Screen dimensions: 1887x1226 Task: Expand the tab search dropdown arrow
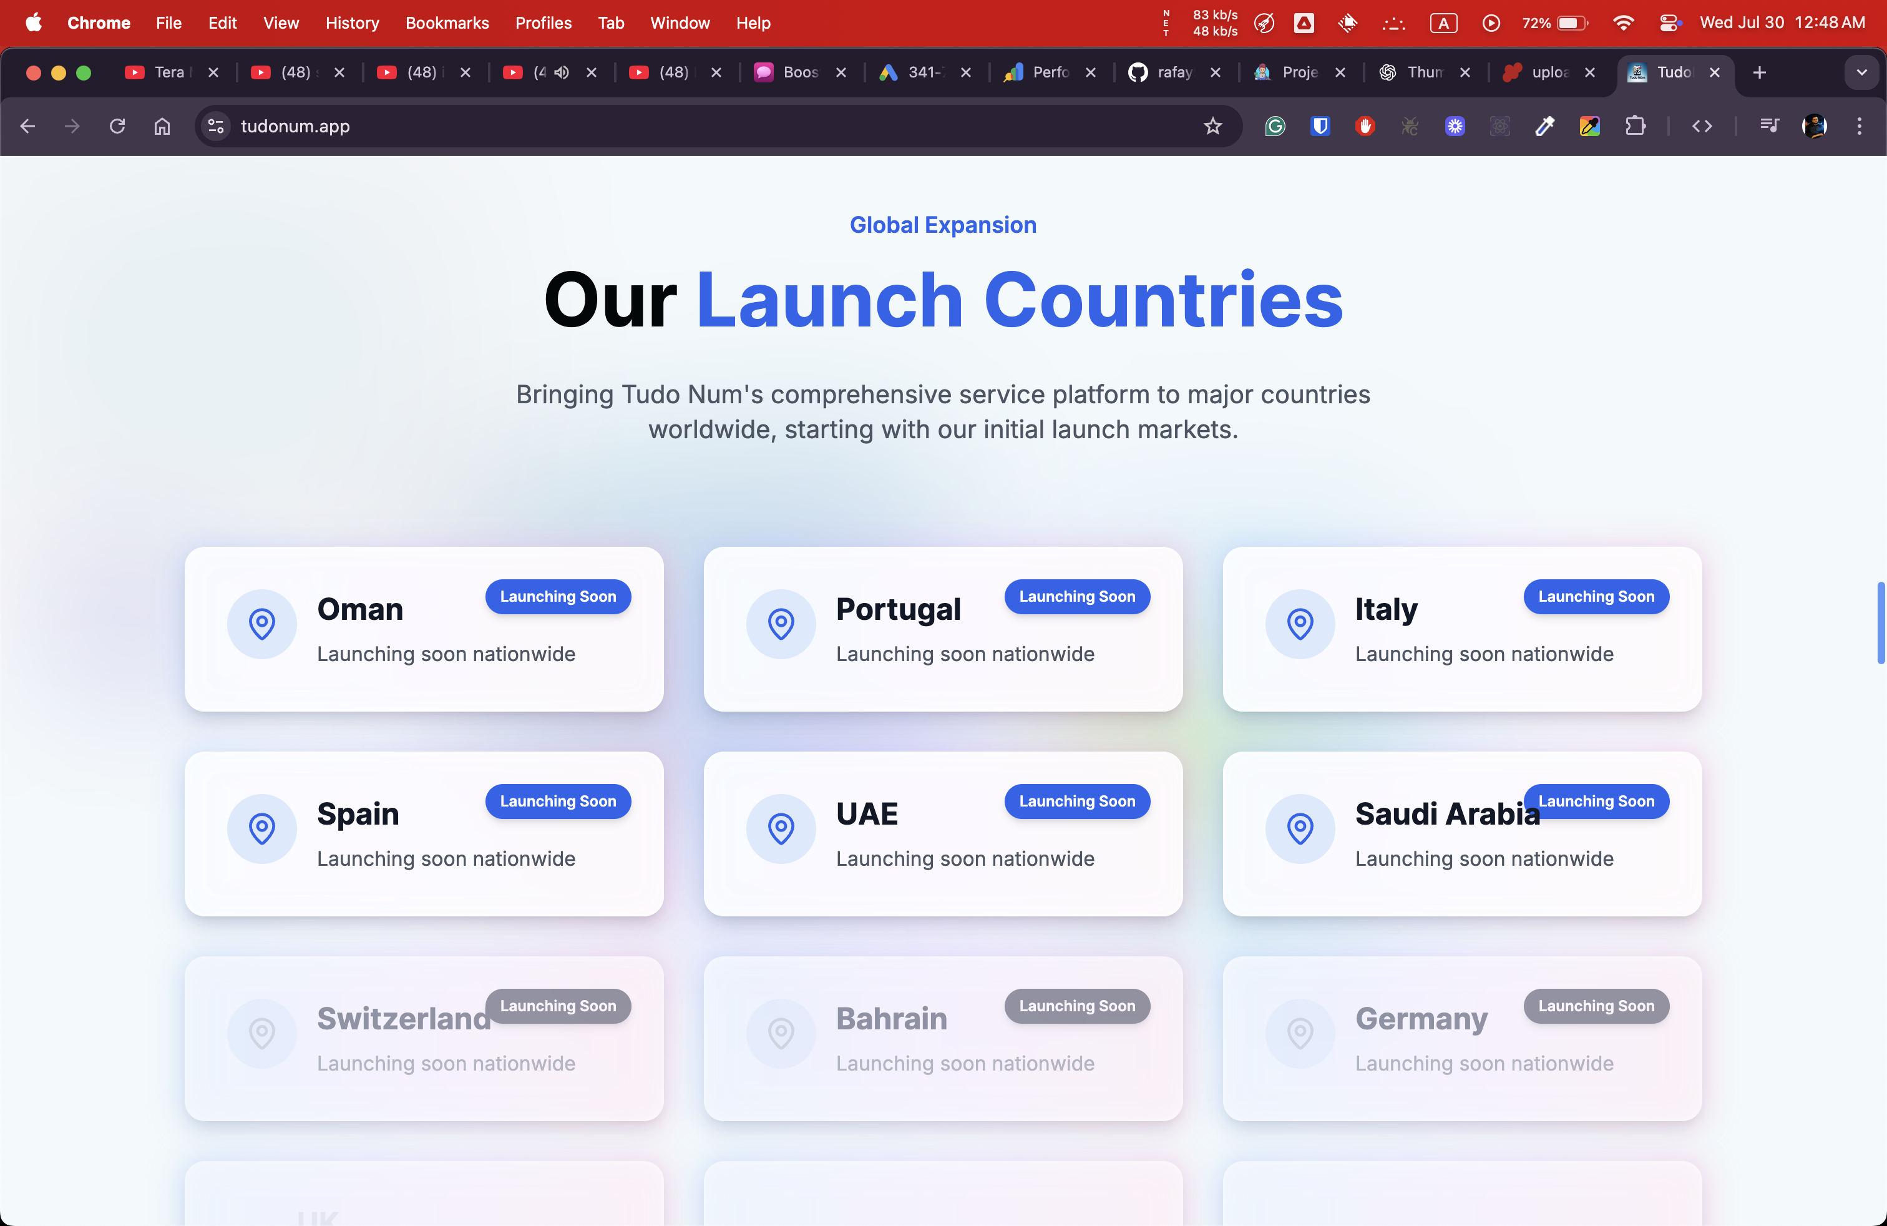(x=1861, y=72)
